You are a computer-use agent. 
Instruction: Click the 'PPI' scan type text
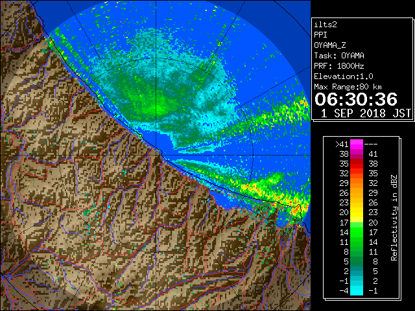click(x=320, y=35)
